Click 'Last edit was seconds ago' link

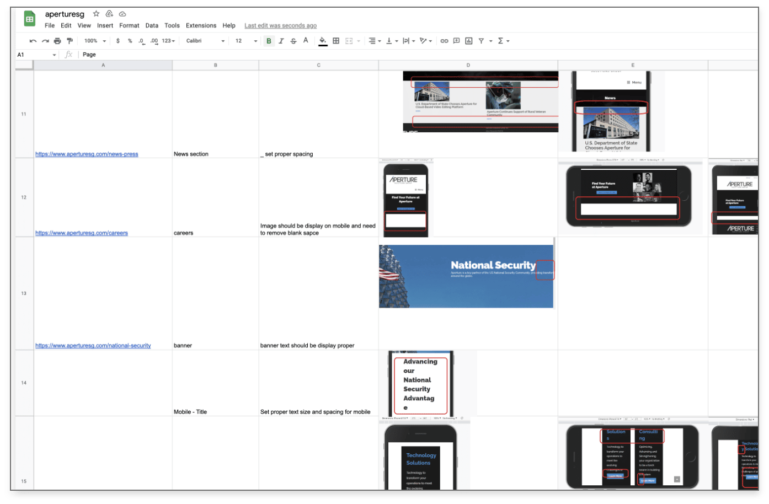(280, 25)
